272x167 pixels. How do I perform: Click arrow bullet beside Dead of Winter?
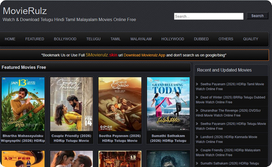tap(197, 97)
